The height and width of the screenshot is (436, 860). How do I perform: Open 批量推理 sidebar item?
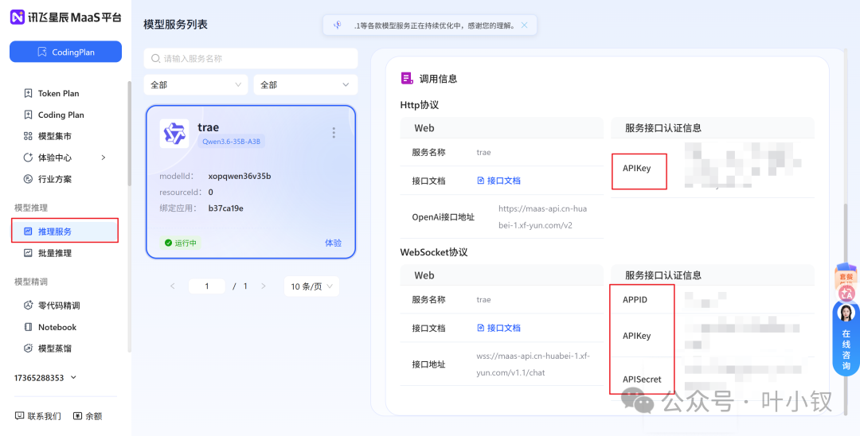click(55, 253)
